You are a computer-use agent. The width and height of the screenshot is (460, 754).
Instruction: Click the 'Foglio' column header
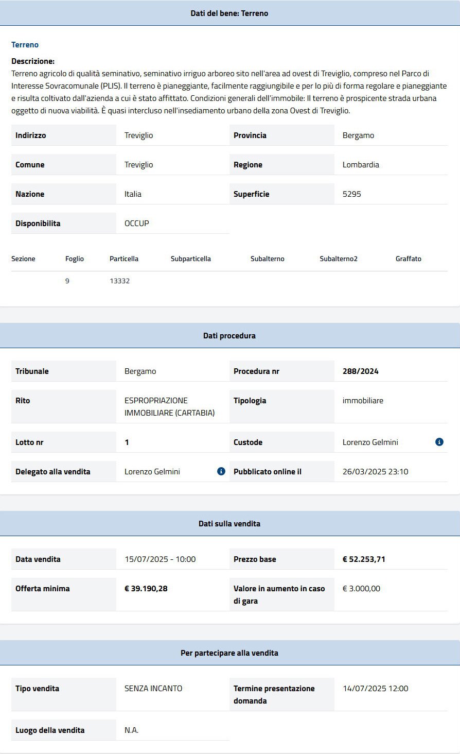[75, 259]
